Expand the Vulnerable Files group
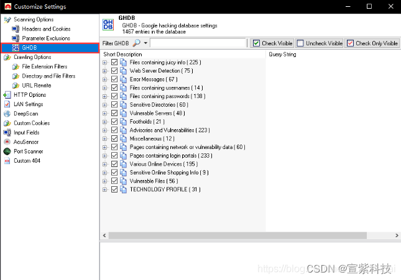Image resolution: width=401 pixels, height=280 pixels. click(104, 181)
